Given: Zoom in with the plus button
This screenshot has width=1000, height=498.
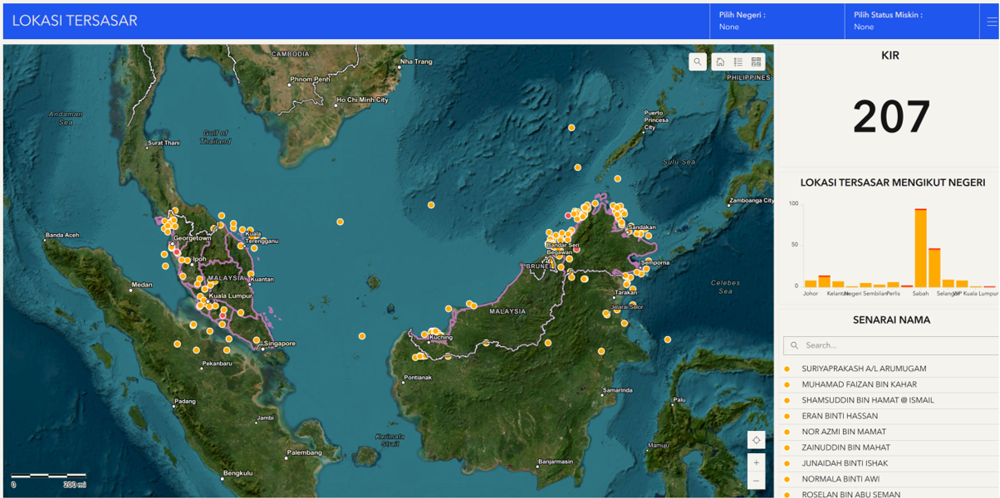Looking at the screenshot, I should (756, 463).
